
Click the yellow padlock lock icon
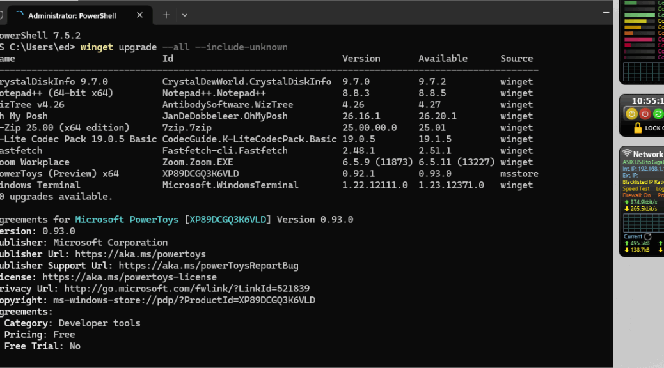[638, 128]
